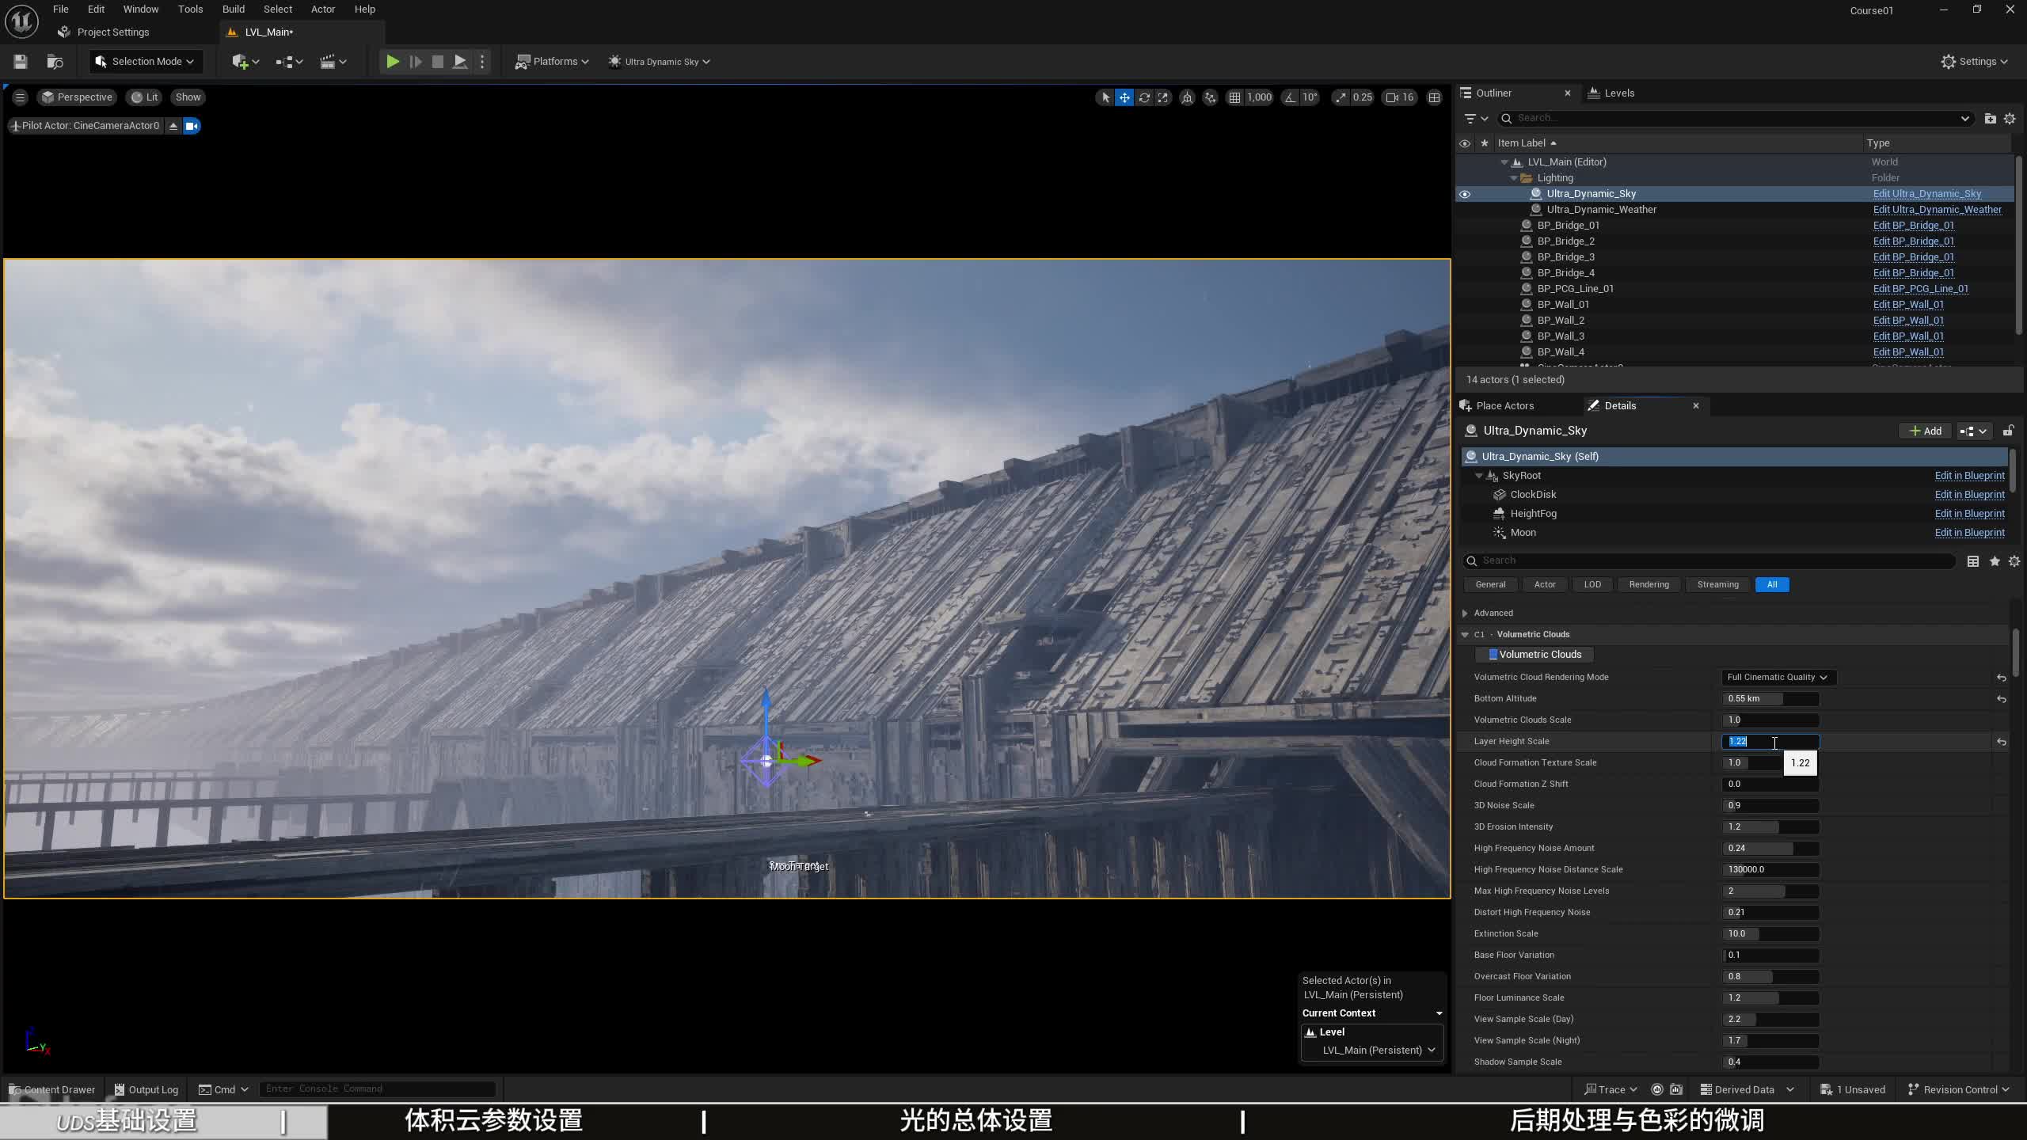
Task: Click the Content Drawer button
Action: (x=52, y=1089)
